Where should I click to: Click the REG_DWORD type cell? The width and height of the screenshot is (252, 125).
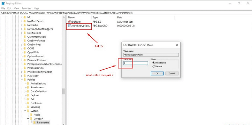(x=100, y=26)
